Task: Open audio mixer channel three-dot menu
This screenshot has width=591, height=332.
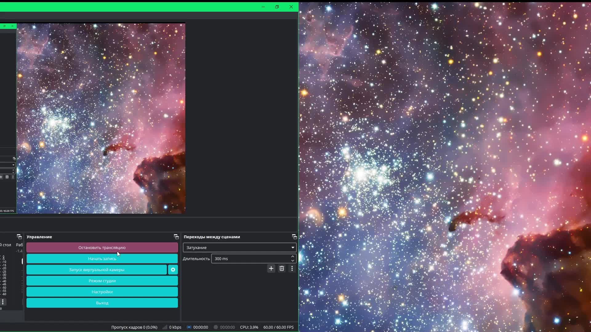Action: pos(3,302)
